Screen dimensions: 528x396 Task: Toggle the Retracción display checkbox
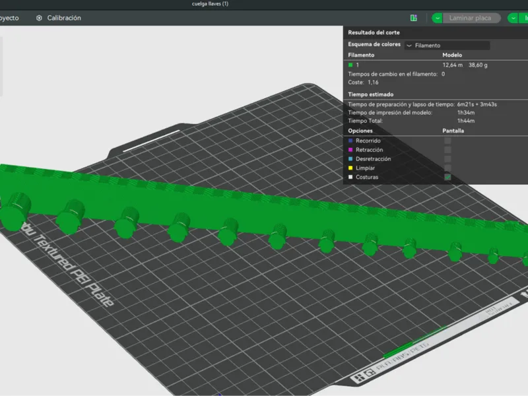pos(447,150)
